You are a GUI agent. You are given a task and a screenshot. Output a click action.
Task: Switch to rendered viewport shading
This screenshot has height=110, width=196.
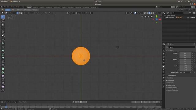[x=153, y=13]
